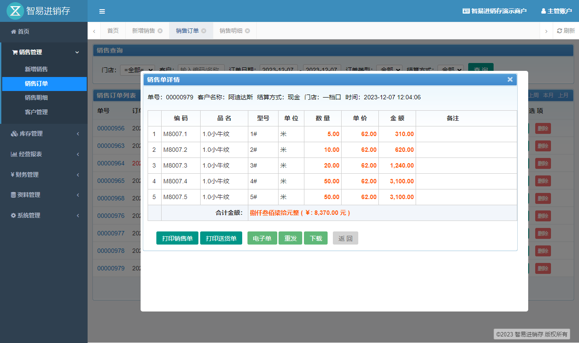This screenshot has width=579, height=343.
Task: Switch to the 首页 tab
Action: (x=113, y=31)
